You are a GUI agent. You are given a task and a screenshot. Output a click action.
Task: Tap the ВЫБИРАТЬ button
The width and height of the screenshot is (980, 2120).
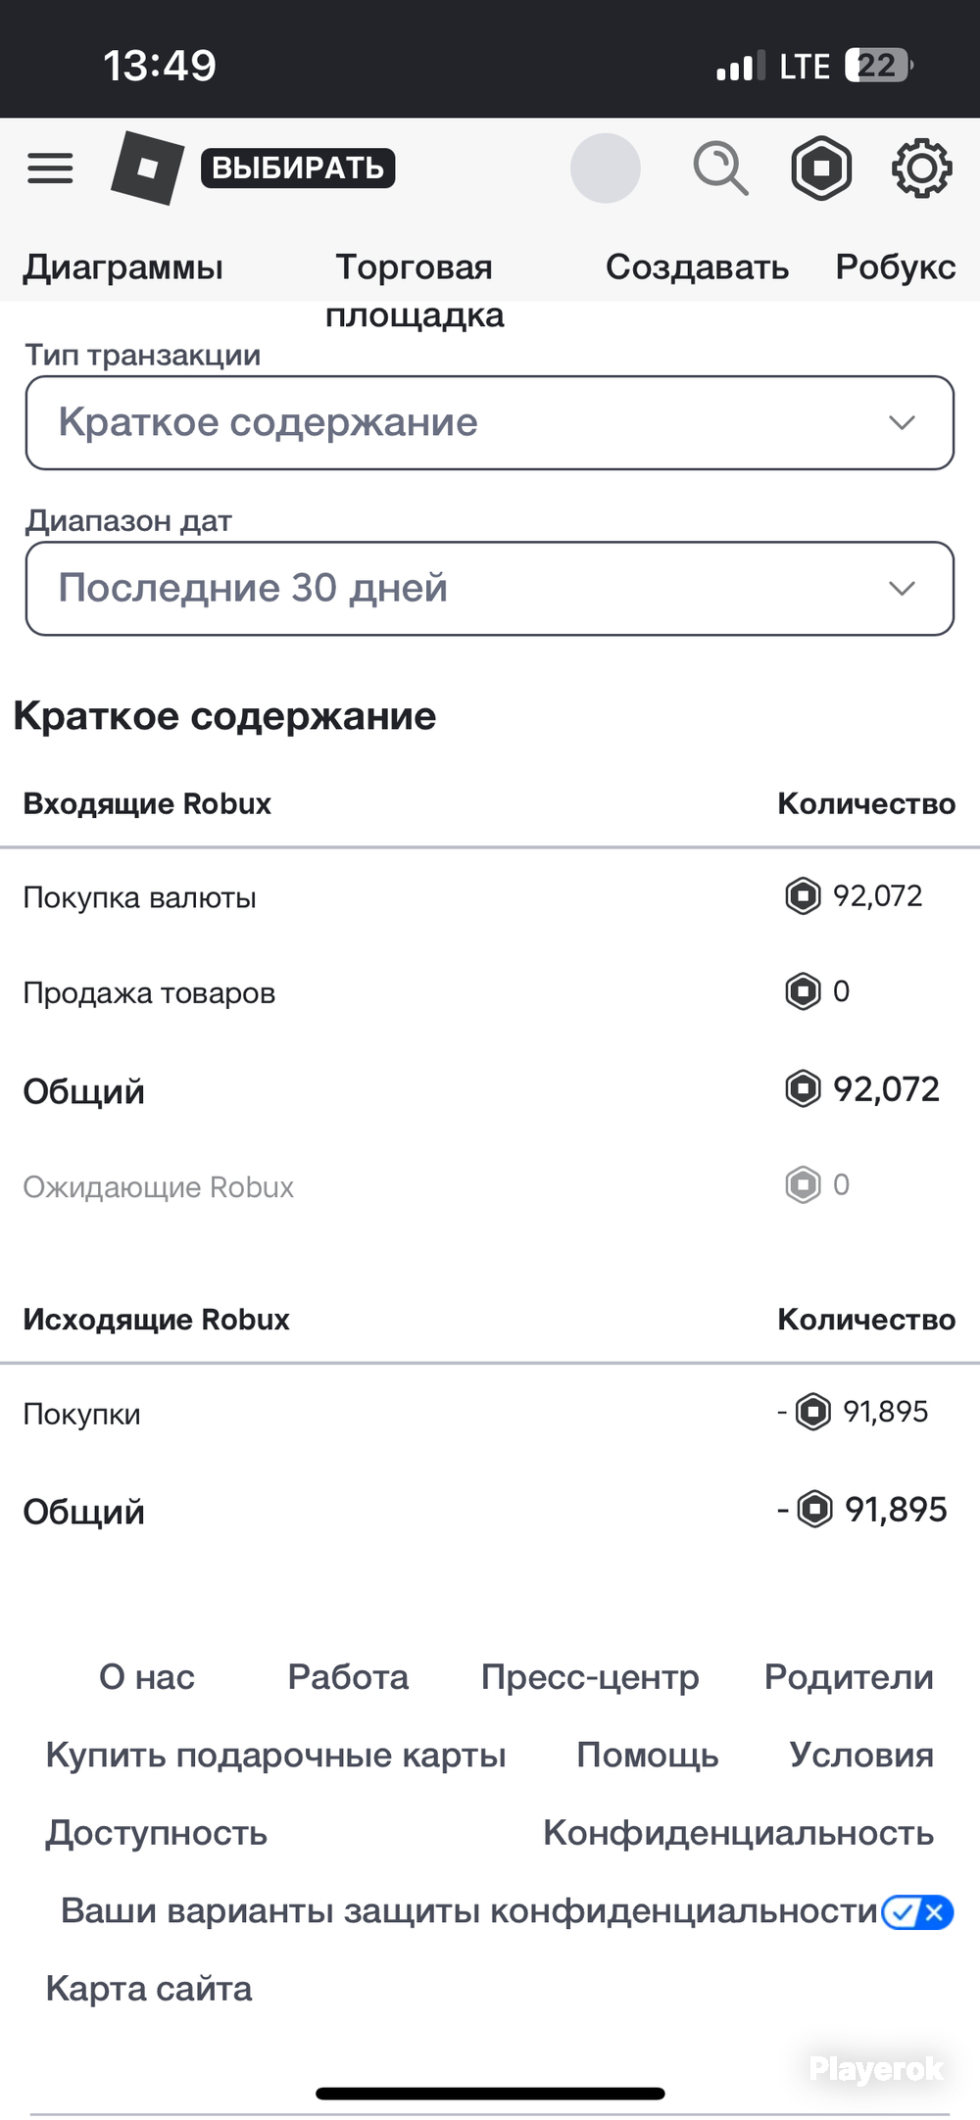(x=298, y=168)
